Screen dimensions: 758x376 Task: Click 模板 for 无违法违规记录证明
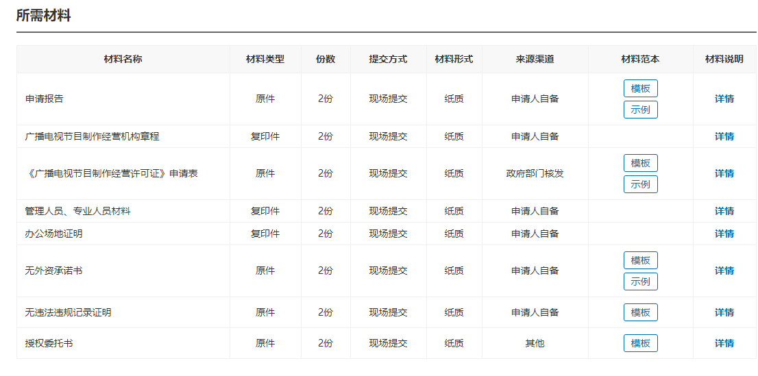point(640,312)
